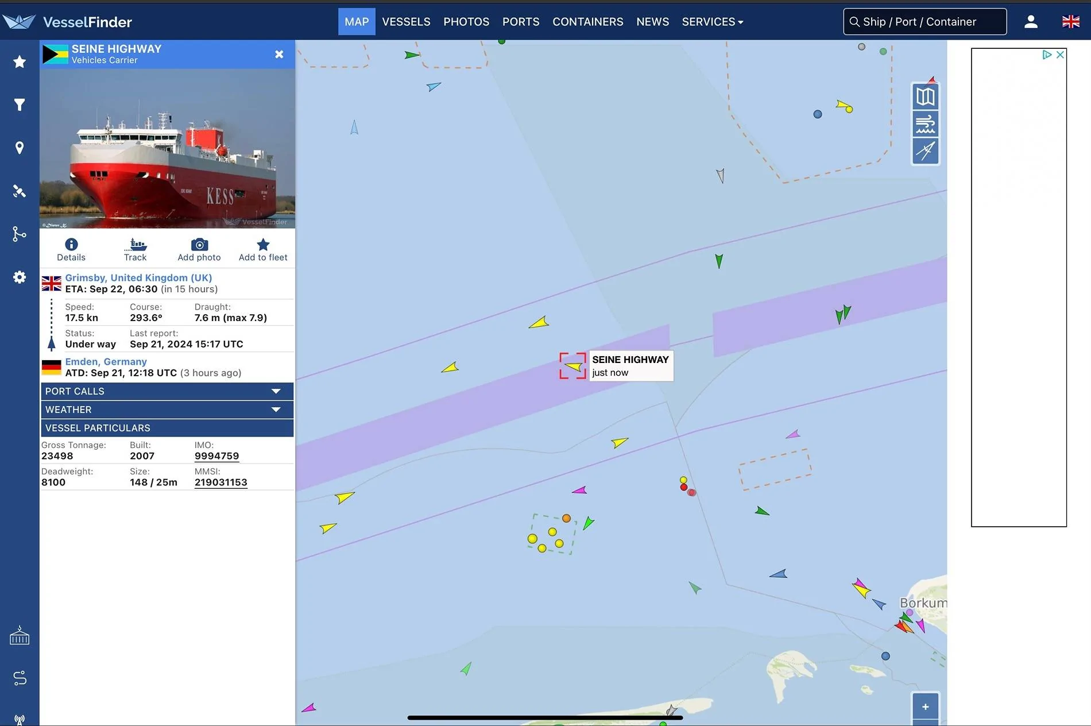Open the settings gear in left sidebar

pyautogui.click(x=20, y=277)
